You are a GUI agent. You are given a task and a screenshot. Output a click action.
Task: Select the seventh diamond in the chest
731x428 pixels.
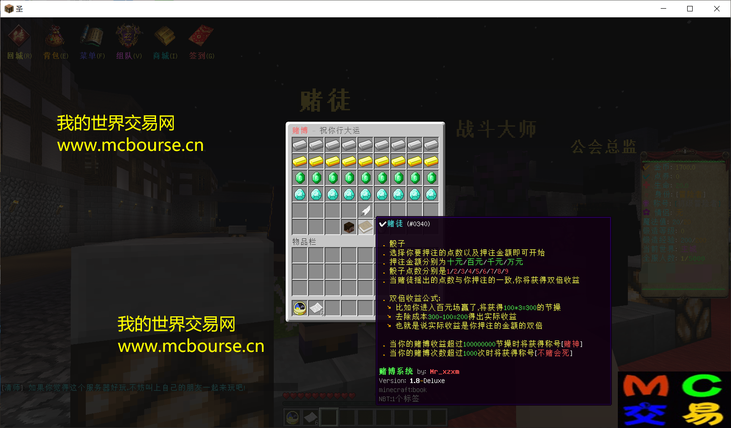(398, 194)
